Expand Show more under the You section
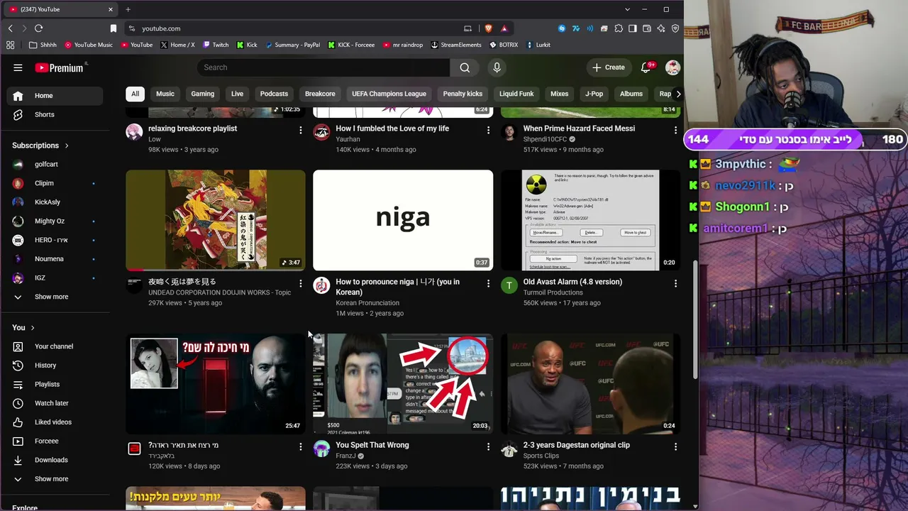The width and height of the screenshot is (908, 511). point(55,479)
